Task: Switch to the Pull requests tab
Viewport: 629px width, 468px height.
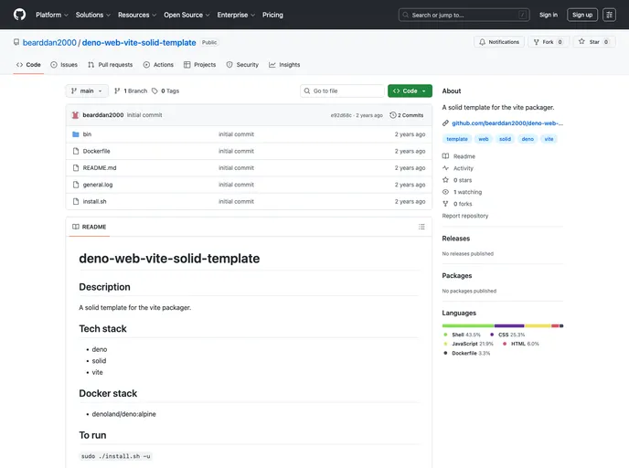Action: (111, 65)
